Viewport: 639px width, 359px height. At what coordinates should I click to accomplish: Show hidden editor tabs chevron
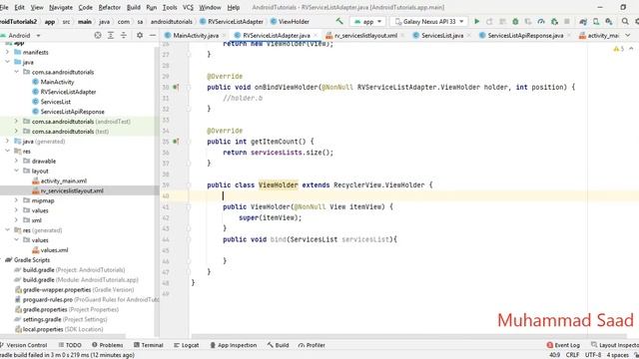tap(628, 36)
